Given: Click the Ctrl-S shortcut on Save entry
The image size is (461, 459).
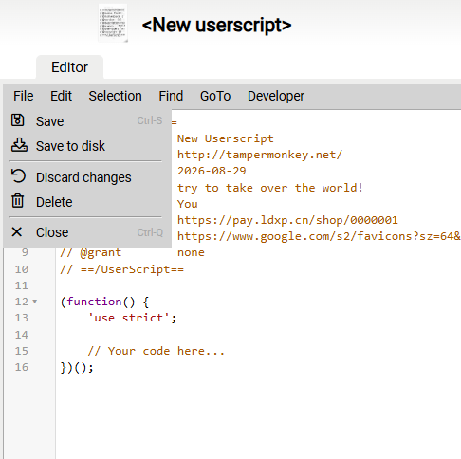Looking at the screenshot, I should point(150,120).
